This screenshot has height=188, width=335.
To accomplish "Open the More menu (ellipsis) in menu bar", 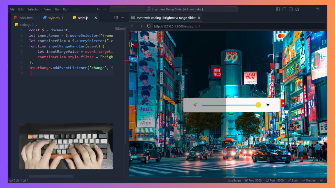I will [75, 9].
